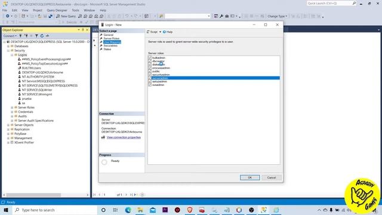Click the sa login icon in tree
This screenshot has height=215, width=382.
coord(20,103)
